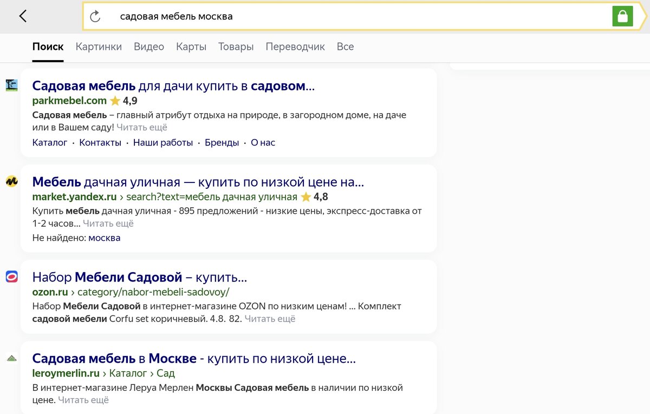The width and height of the screenshot is (650, 414).
Task: Open the market.yandex.ru domain link
Action: tap(75, 197)
